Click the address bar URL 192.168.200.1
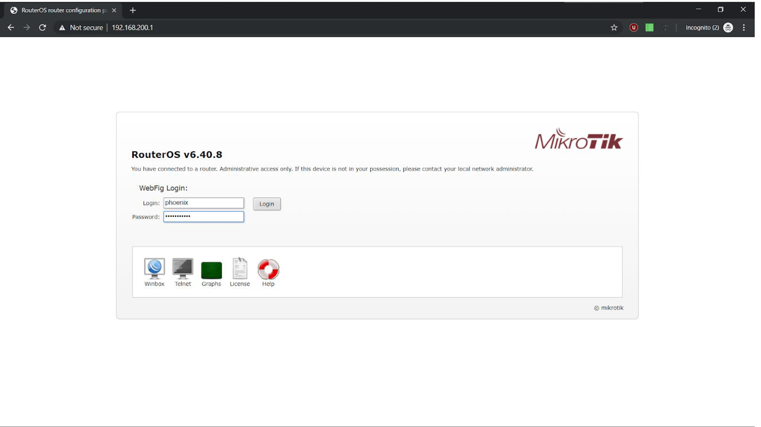 (x=132, y=27)
